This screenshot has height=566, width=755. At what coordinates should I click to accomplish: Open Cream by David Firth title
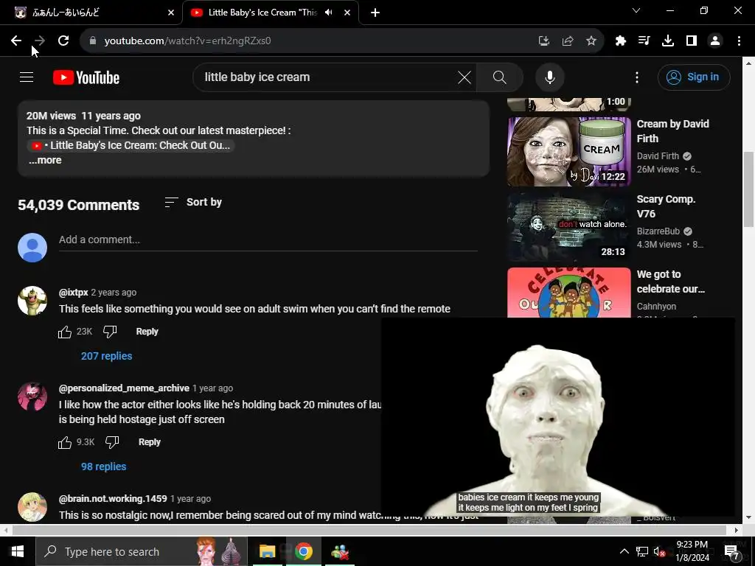click(672, 131)
